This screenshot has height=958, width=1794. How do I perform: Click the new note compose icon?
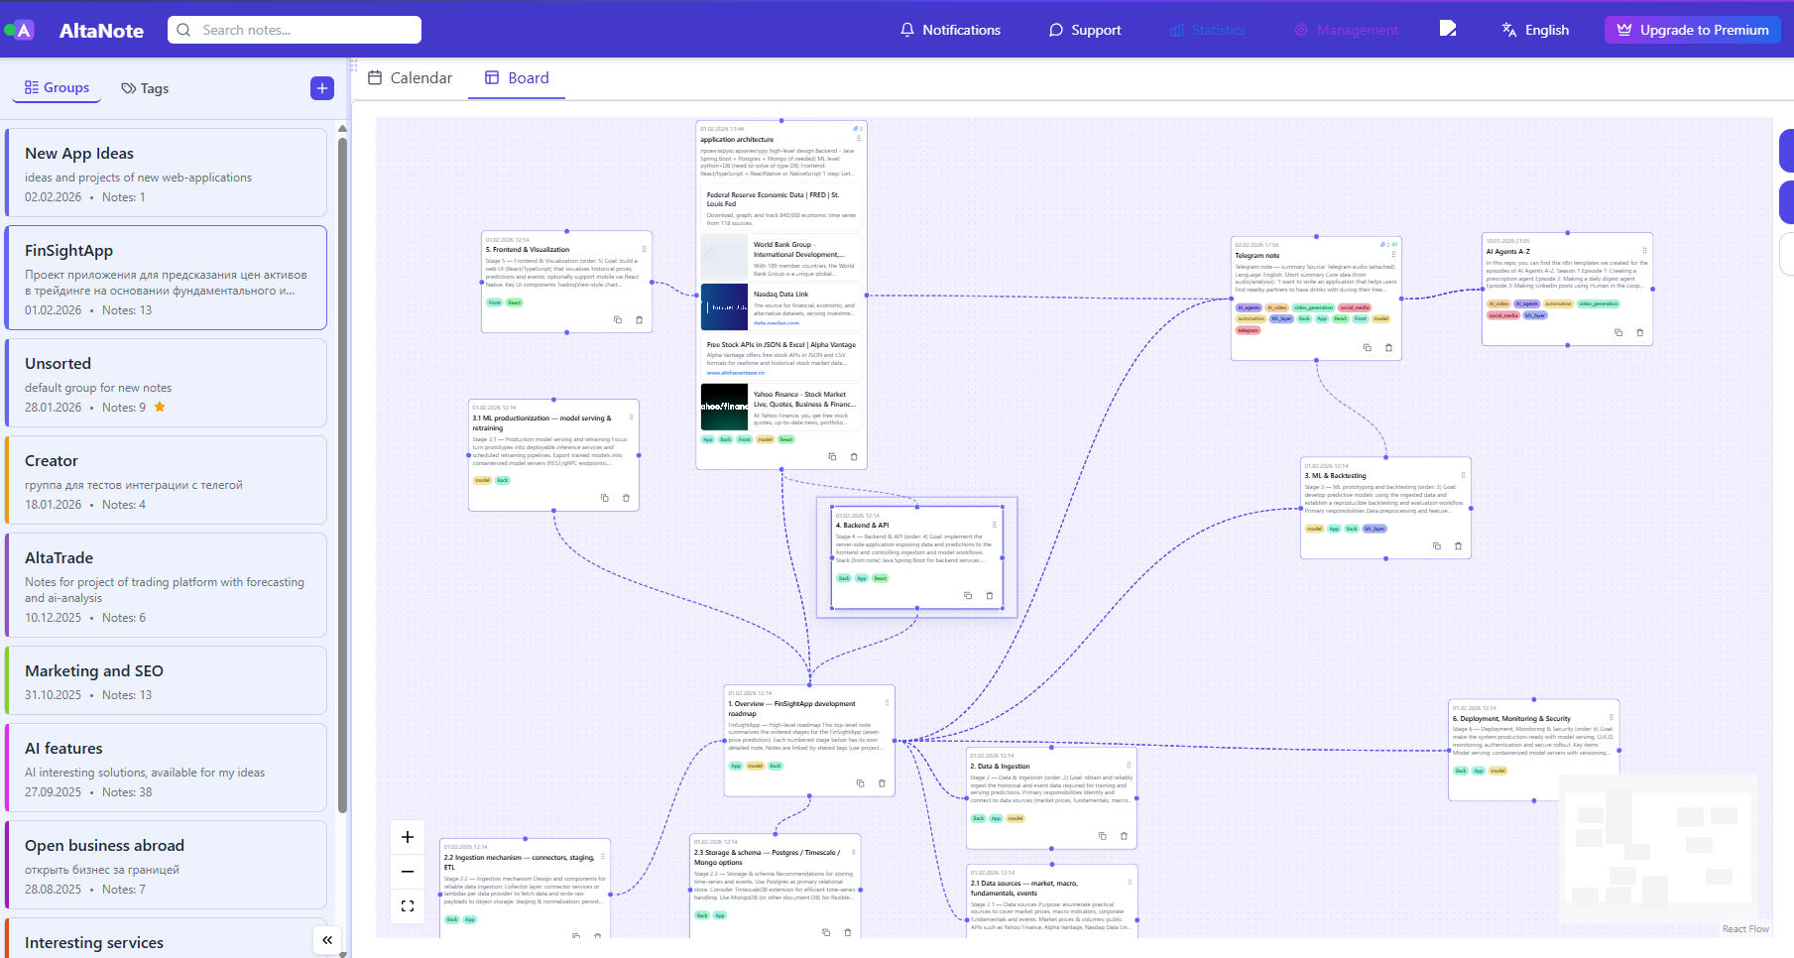[x=1449, y=29]
